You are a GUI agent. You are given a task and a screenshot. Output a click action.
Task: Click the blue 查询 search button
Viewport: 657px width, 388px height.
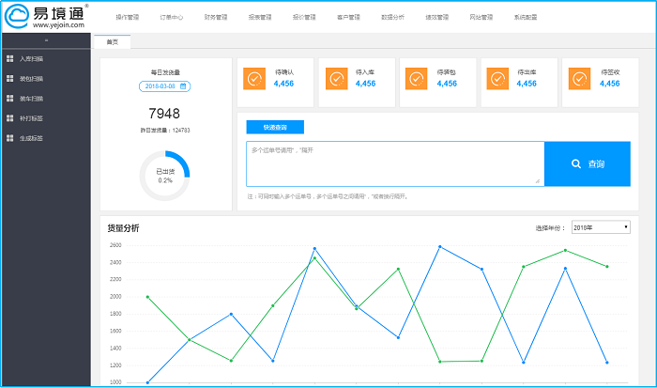point(587,164)
